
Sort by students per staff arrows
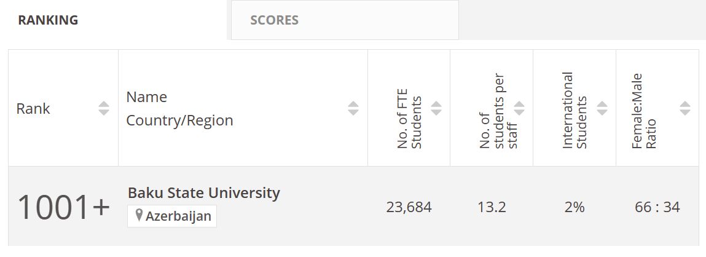point(519,109)
